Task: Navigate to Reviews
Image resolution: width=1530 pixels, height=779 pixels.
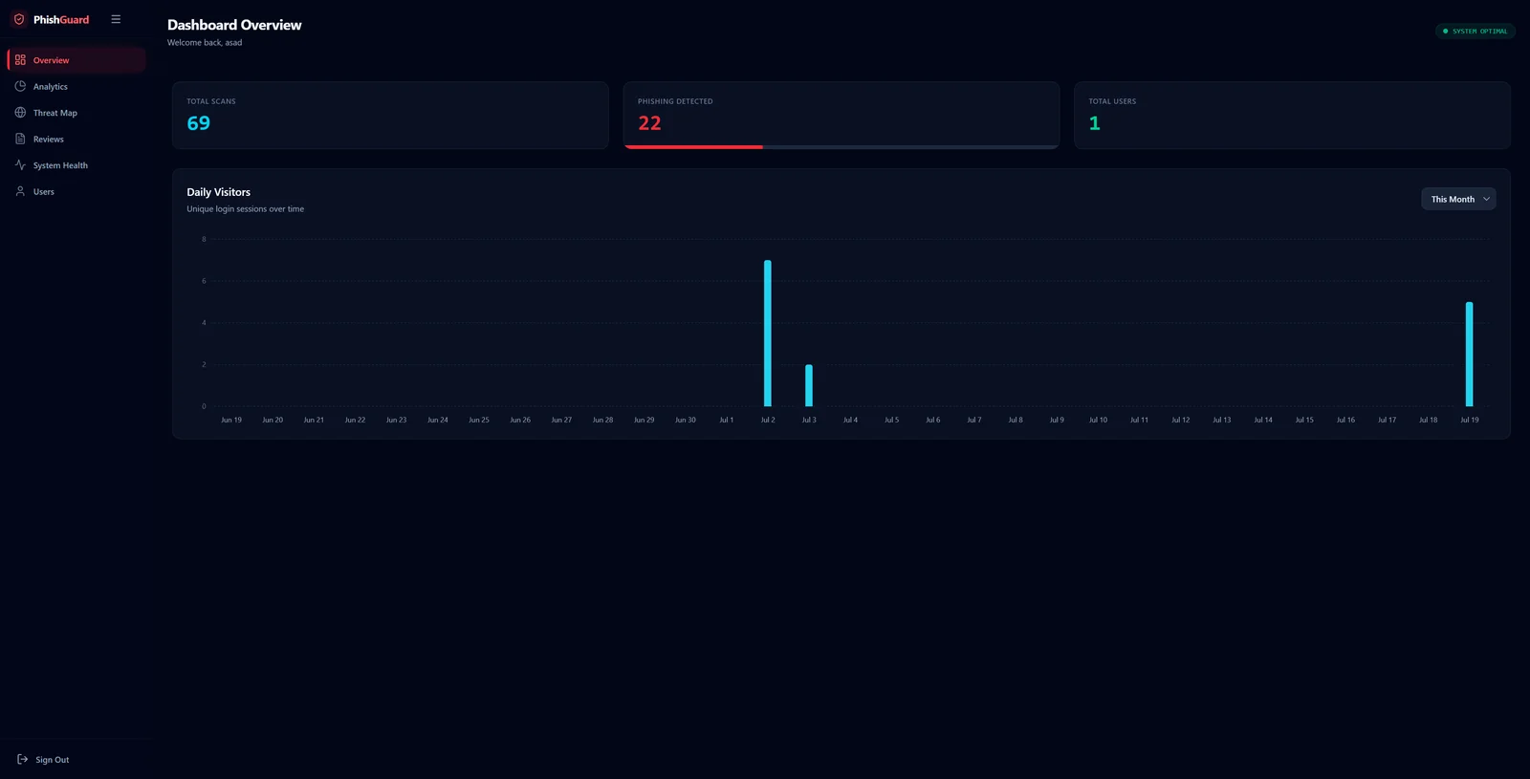Action: (76, 139)
